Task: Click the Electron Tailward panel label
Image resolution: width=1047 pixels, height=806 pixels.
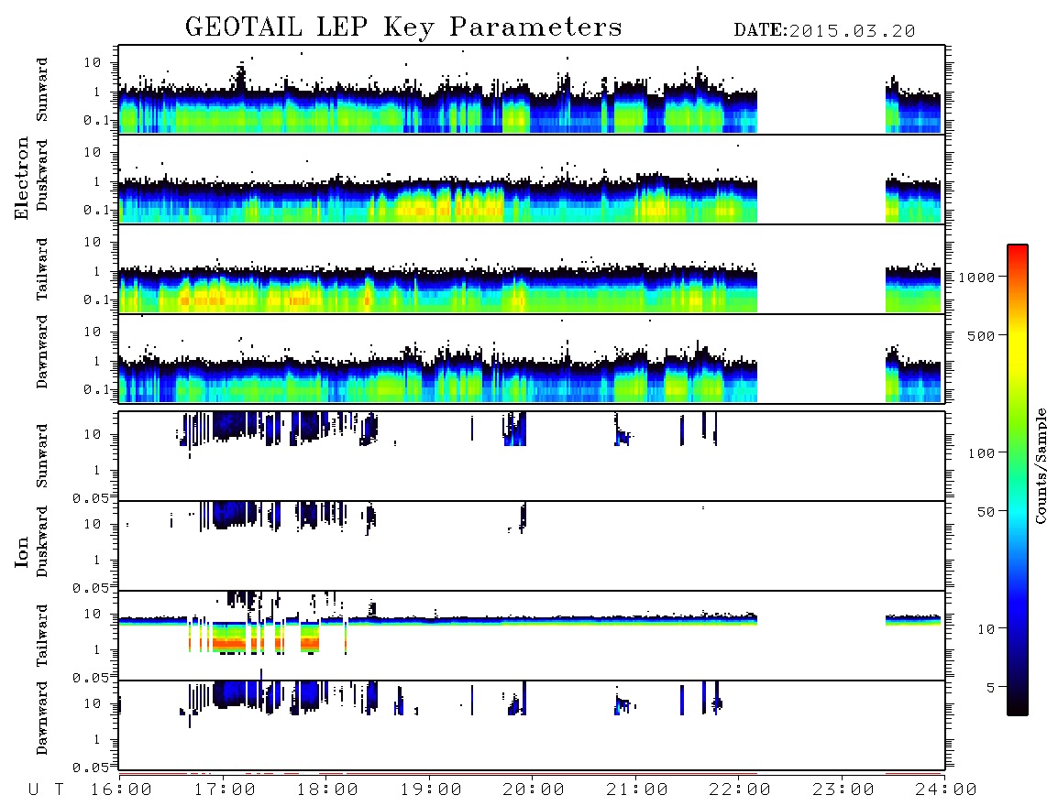Action: point(42,268)
